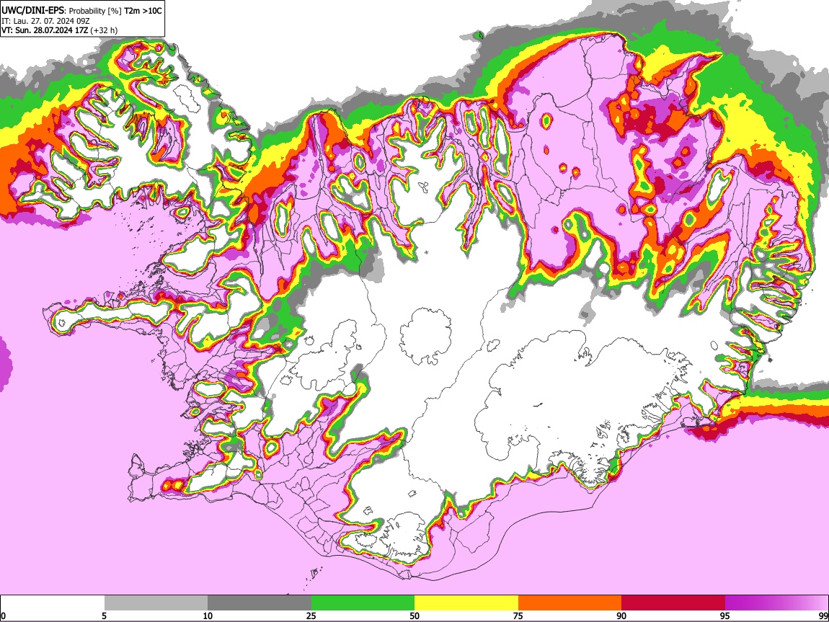Viewport: 829px width, 622px height.
Task: Click the legend value '50'
Action: (414, 616)
